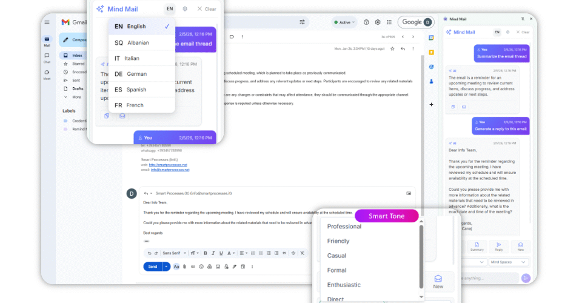Click the Reply button in Mind Mail

pos(499,246)
